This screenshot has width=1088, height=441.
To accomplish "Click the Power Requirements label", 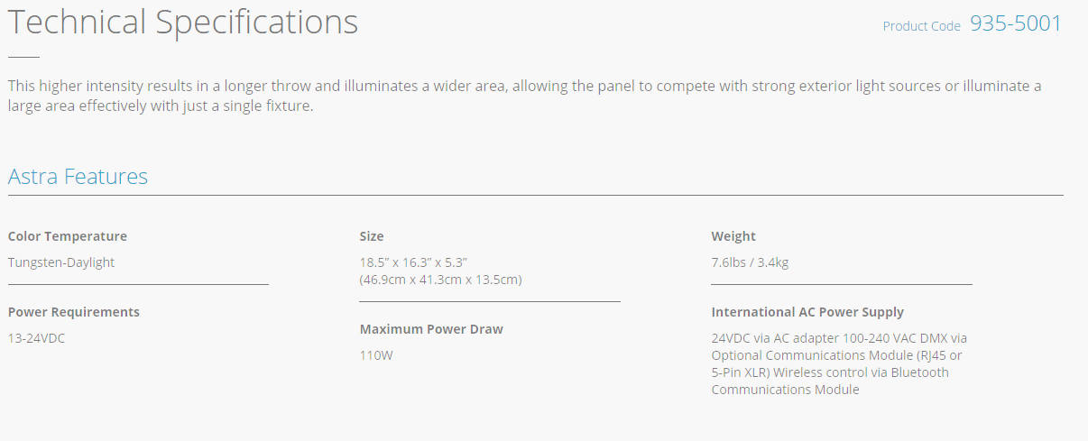I will click(x=74, y=312).
